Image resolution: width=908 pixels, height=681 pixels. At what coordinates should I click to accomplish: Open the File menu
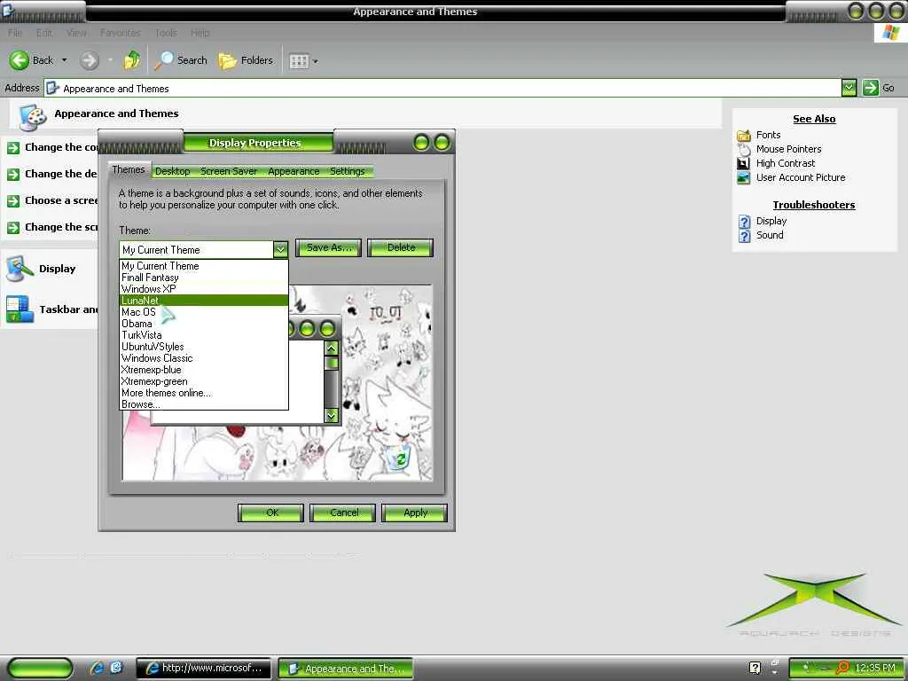[x=15, y=33]
